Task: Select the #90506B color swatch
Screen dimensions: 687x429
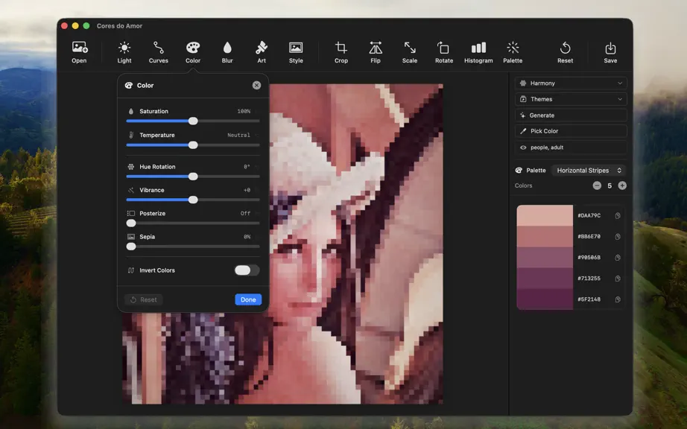Action: [545, 258]
